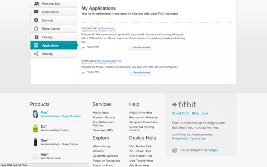Viewport: 267px width, 167px height.
Task: Click the Notifications speech bubble icon
Action: click(36, 12)
